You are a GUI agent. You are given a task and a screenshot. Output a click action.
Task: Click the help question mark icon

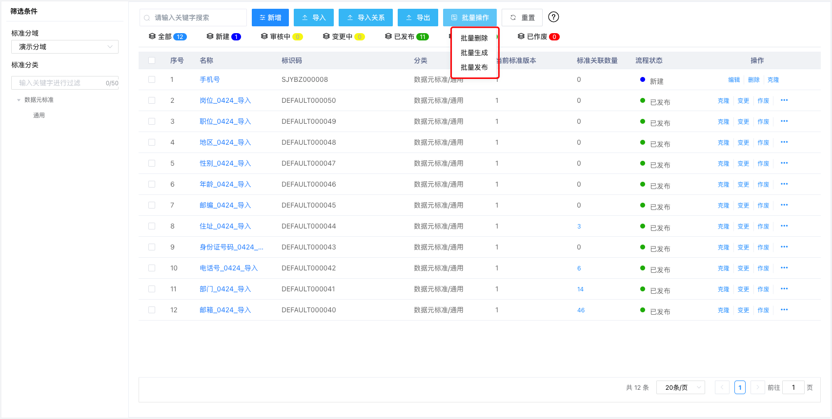pyautogui.click(x=553, y=17)
